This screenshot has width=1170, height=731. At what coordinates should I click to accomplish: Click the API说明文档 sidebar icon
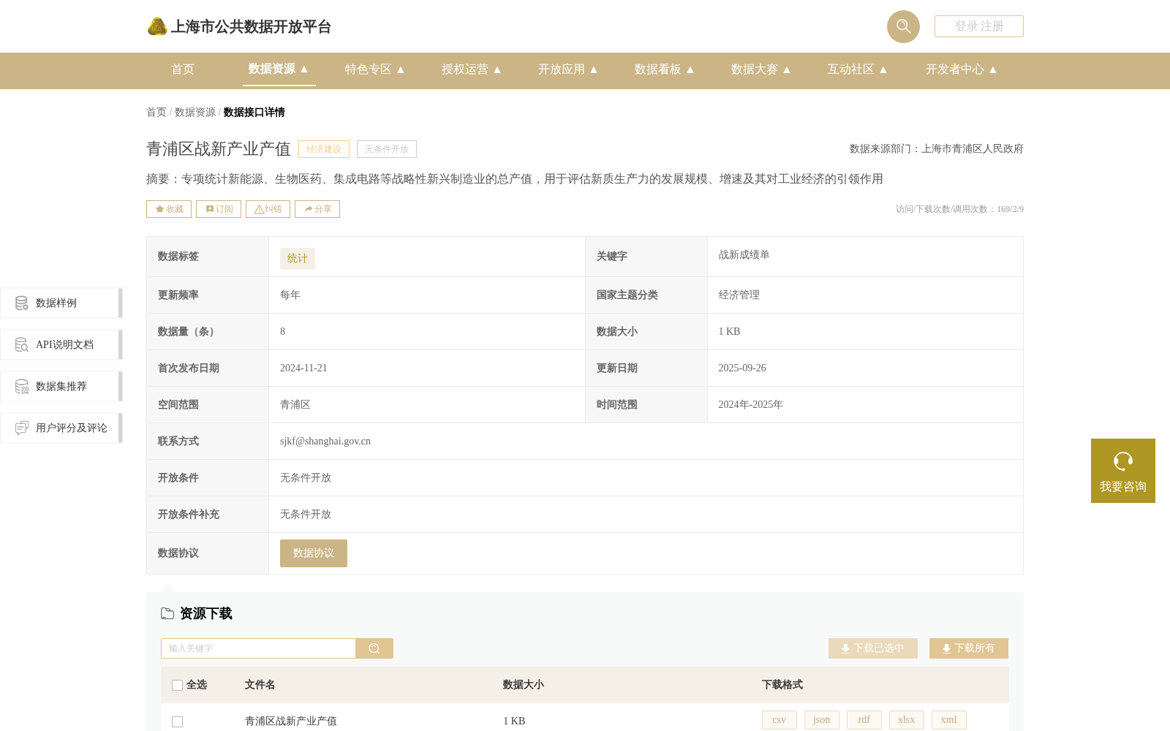[x=22, y=344]
